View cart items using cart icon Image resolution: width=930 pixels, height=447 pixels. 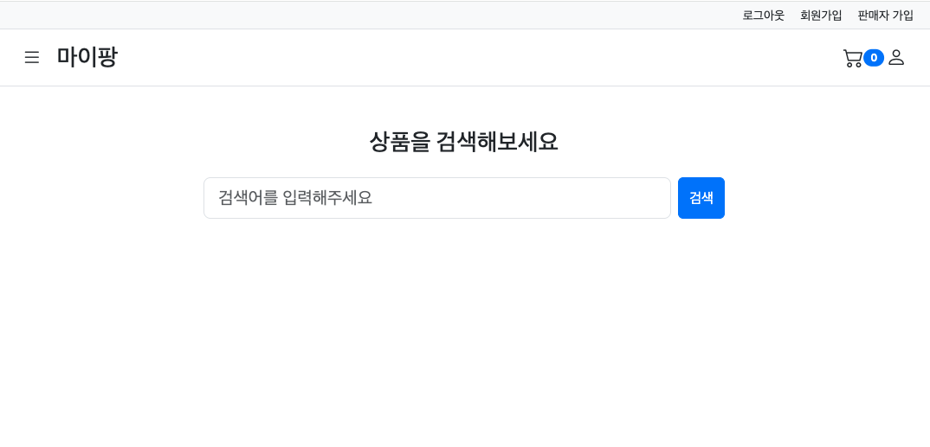pos(852,58)
